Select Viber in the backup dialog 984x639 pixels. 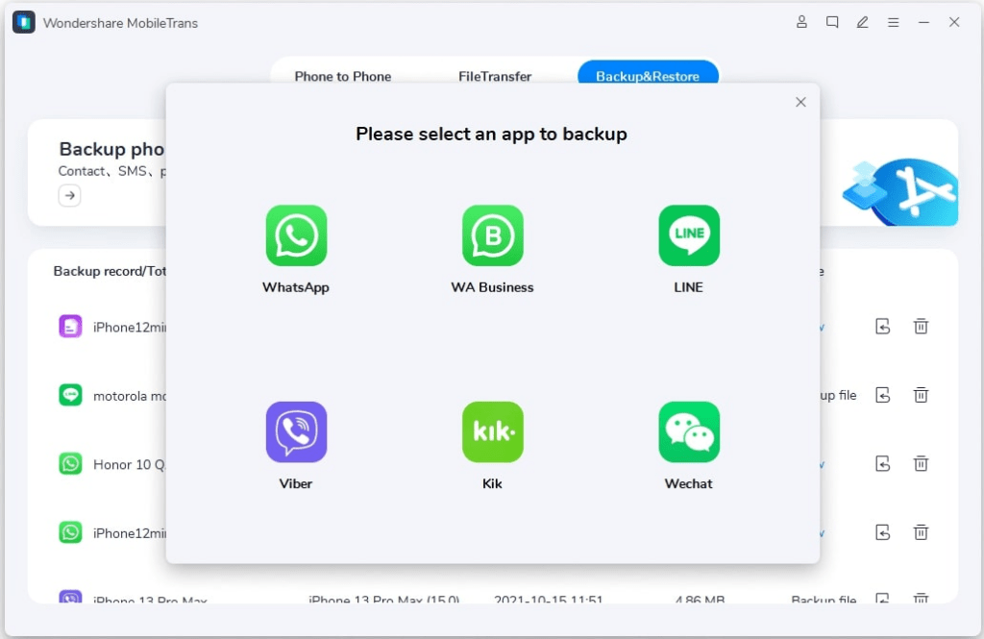296,432
